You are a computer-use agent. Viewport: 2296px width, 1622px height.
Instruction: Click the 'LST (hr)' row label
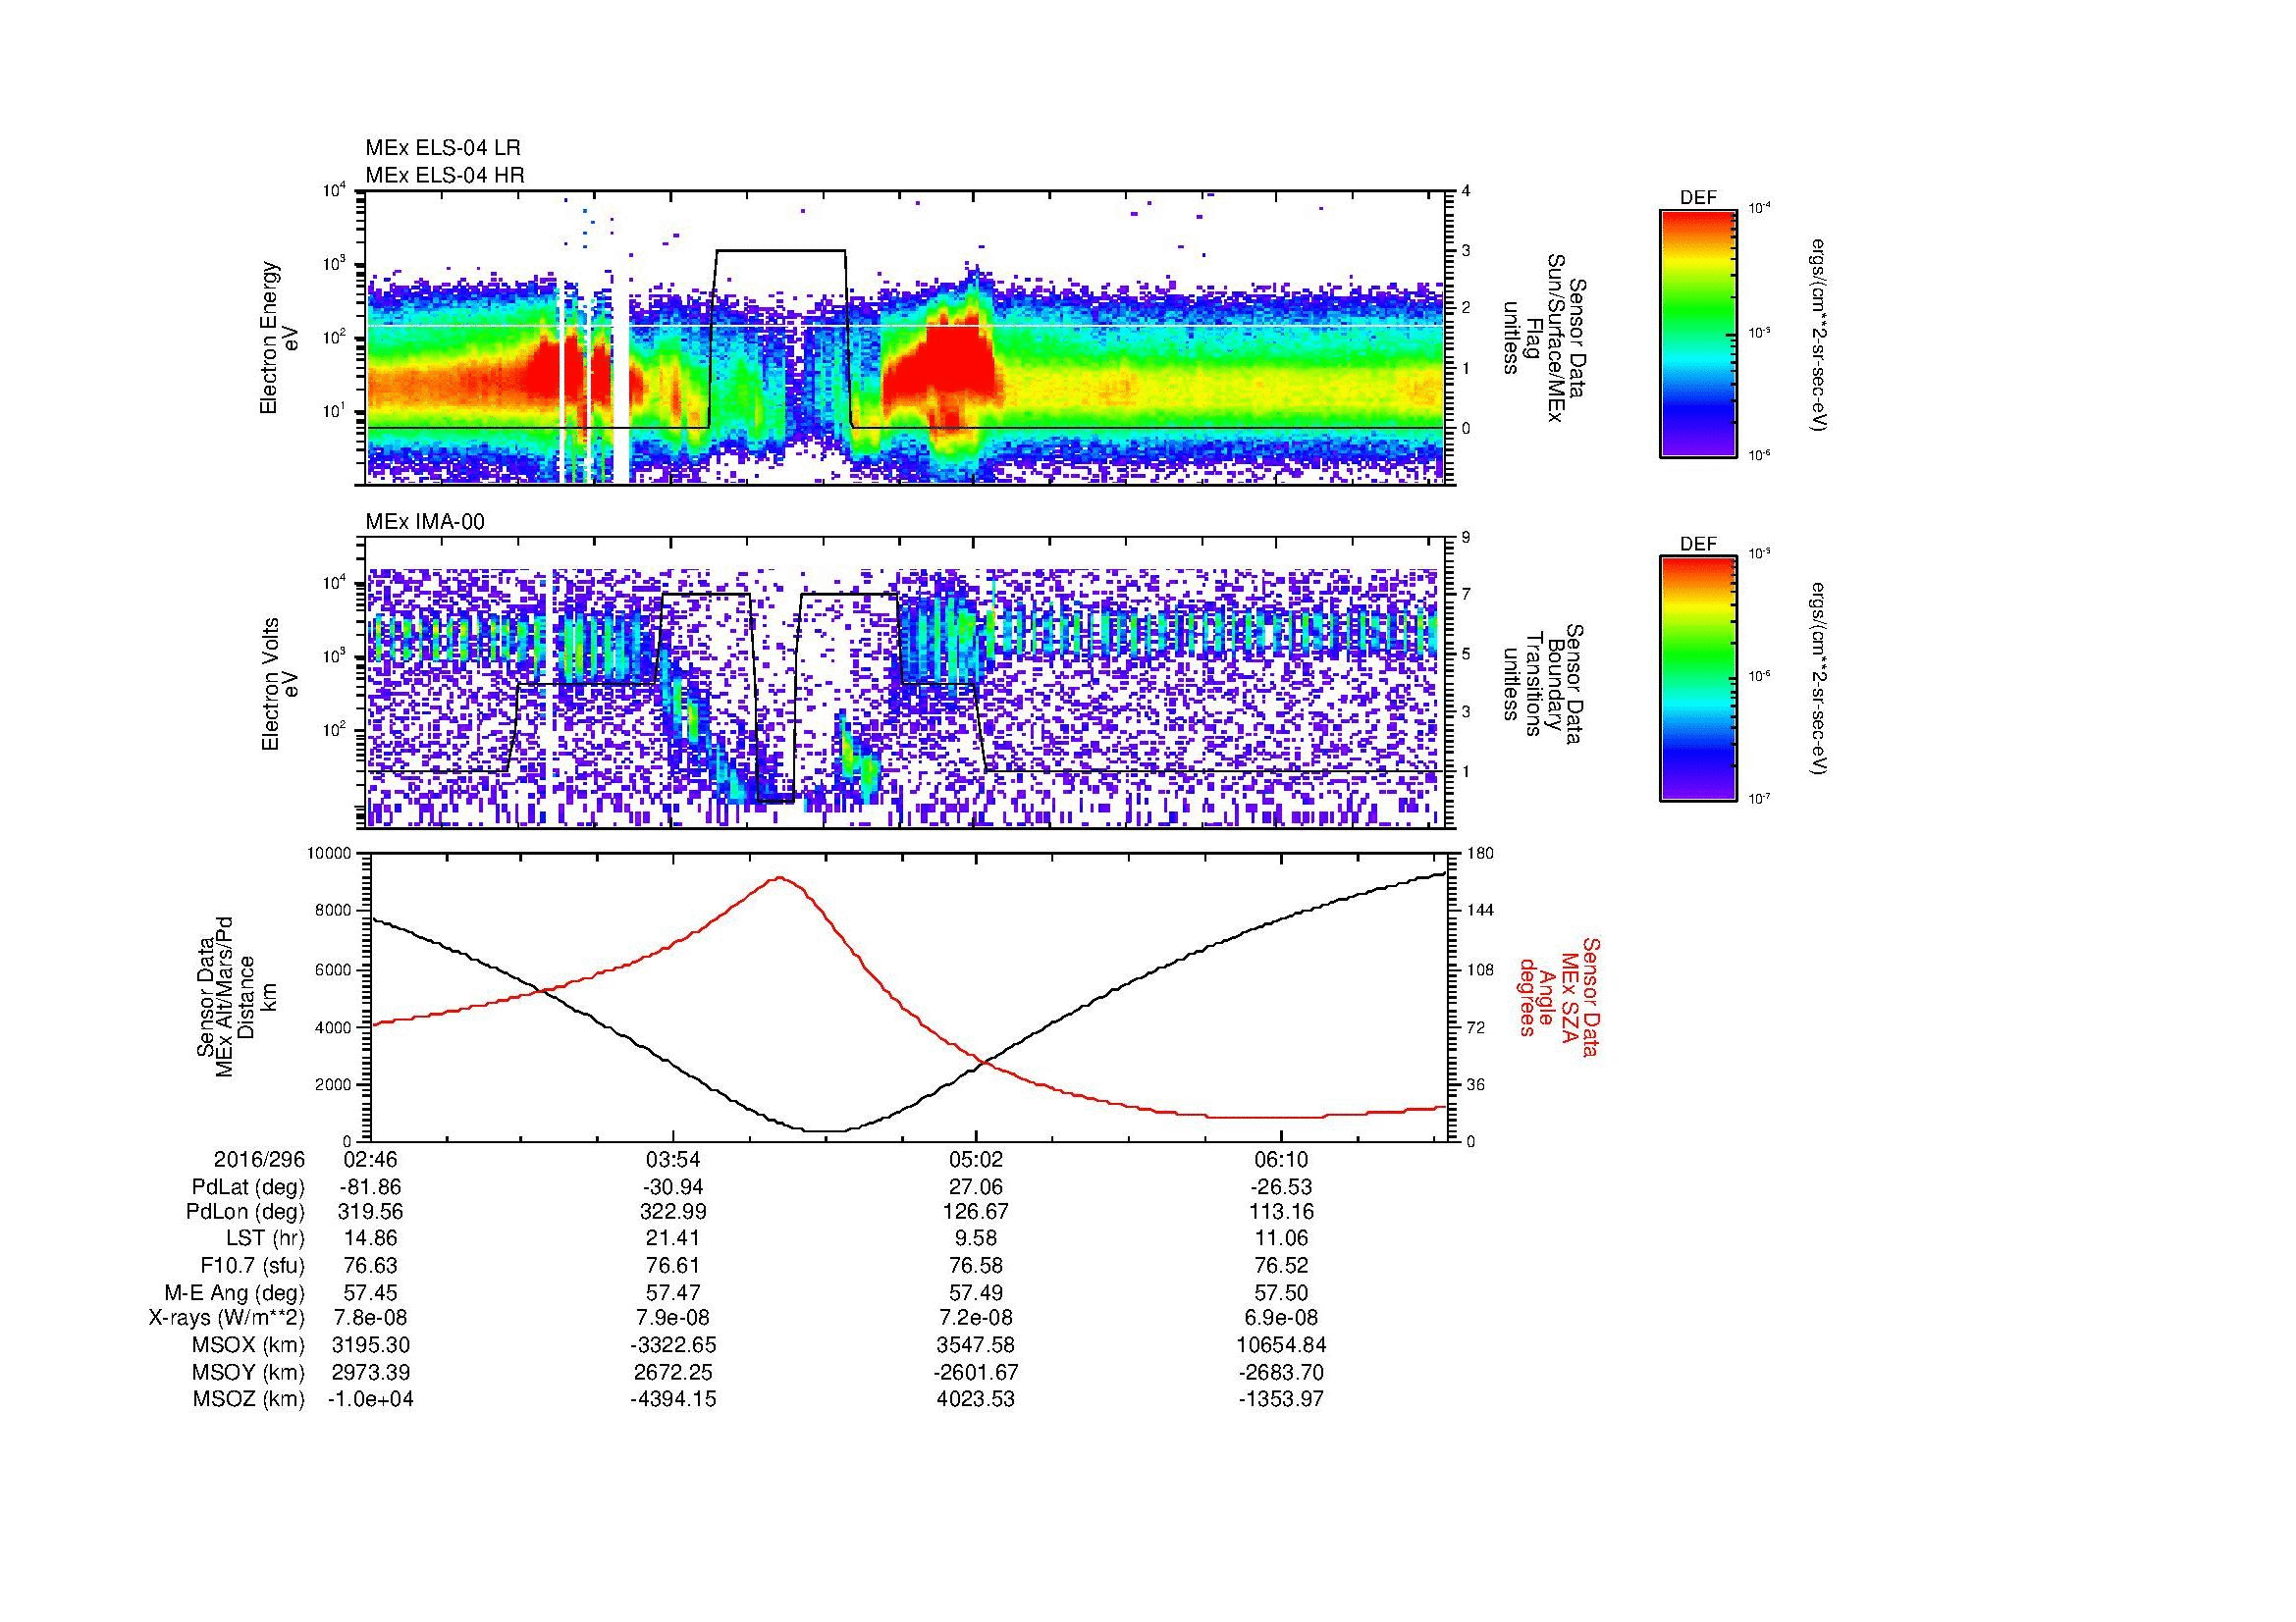[265, 1239]
